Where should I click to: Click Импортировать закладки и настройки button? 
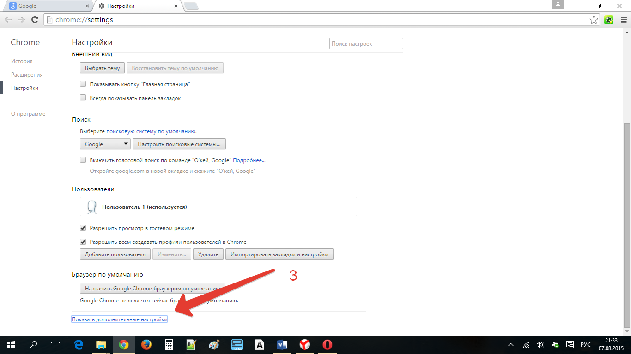(x=279, y=254)
